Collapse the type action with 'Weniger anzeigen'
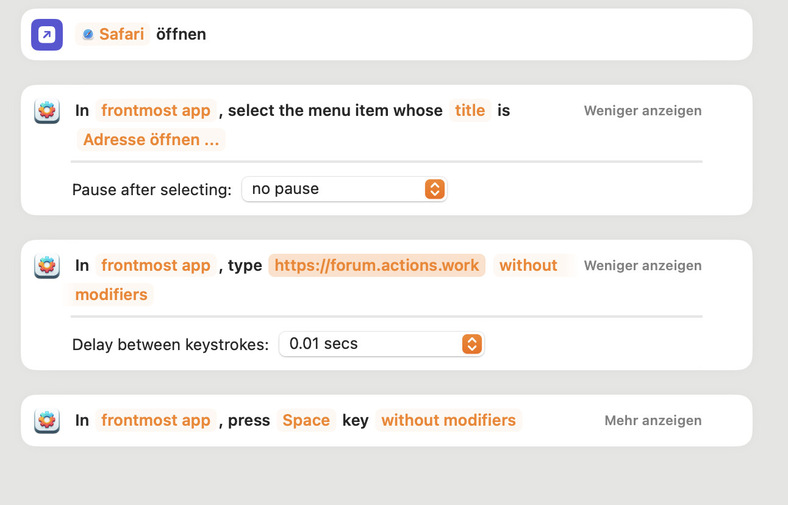 (x=642, y=266)
